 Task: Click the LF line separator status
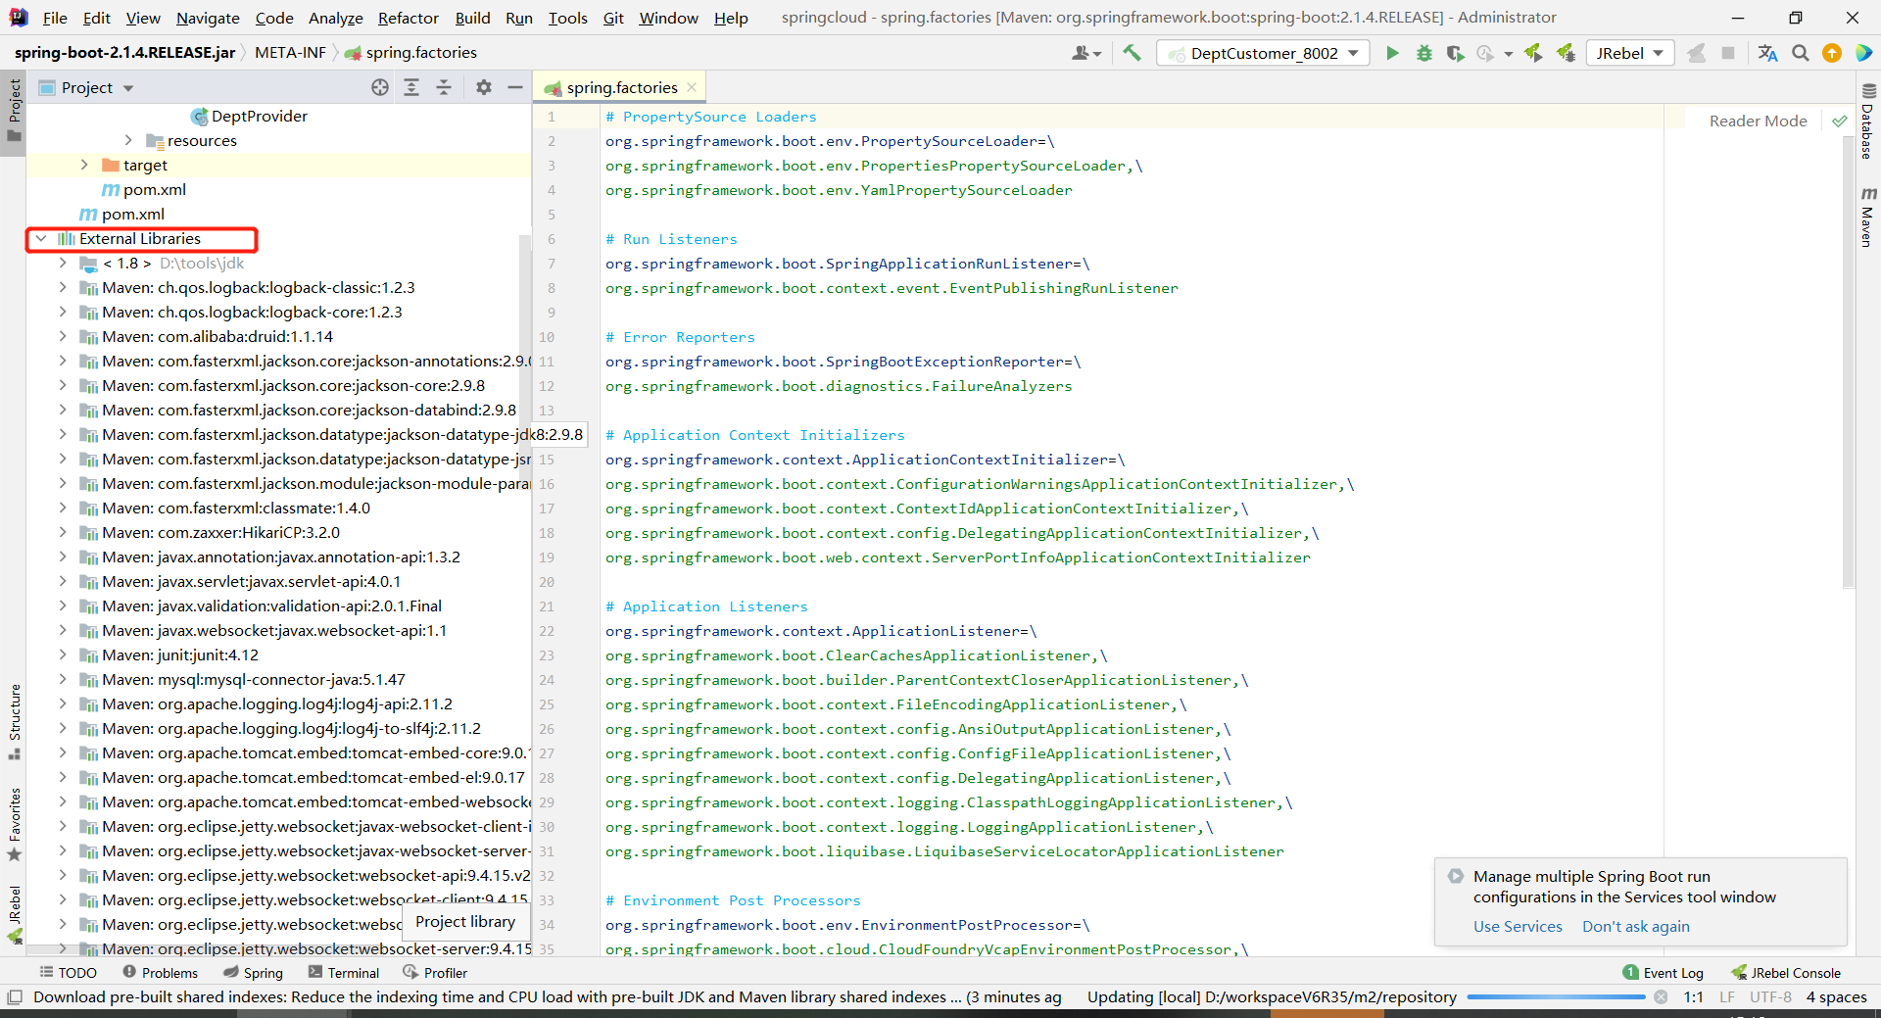(x=1726, y=997)
